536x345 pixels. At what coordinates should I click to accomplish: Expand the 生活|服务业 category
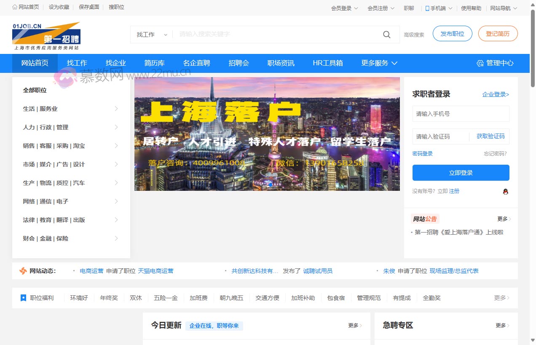coord(40,109)
